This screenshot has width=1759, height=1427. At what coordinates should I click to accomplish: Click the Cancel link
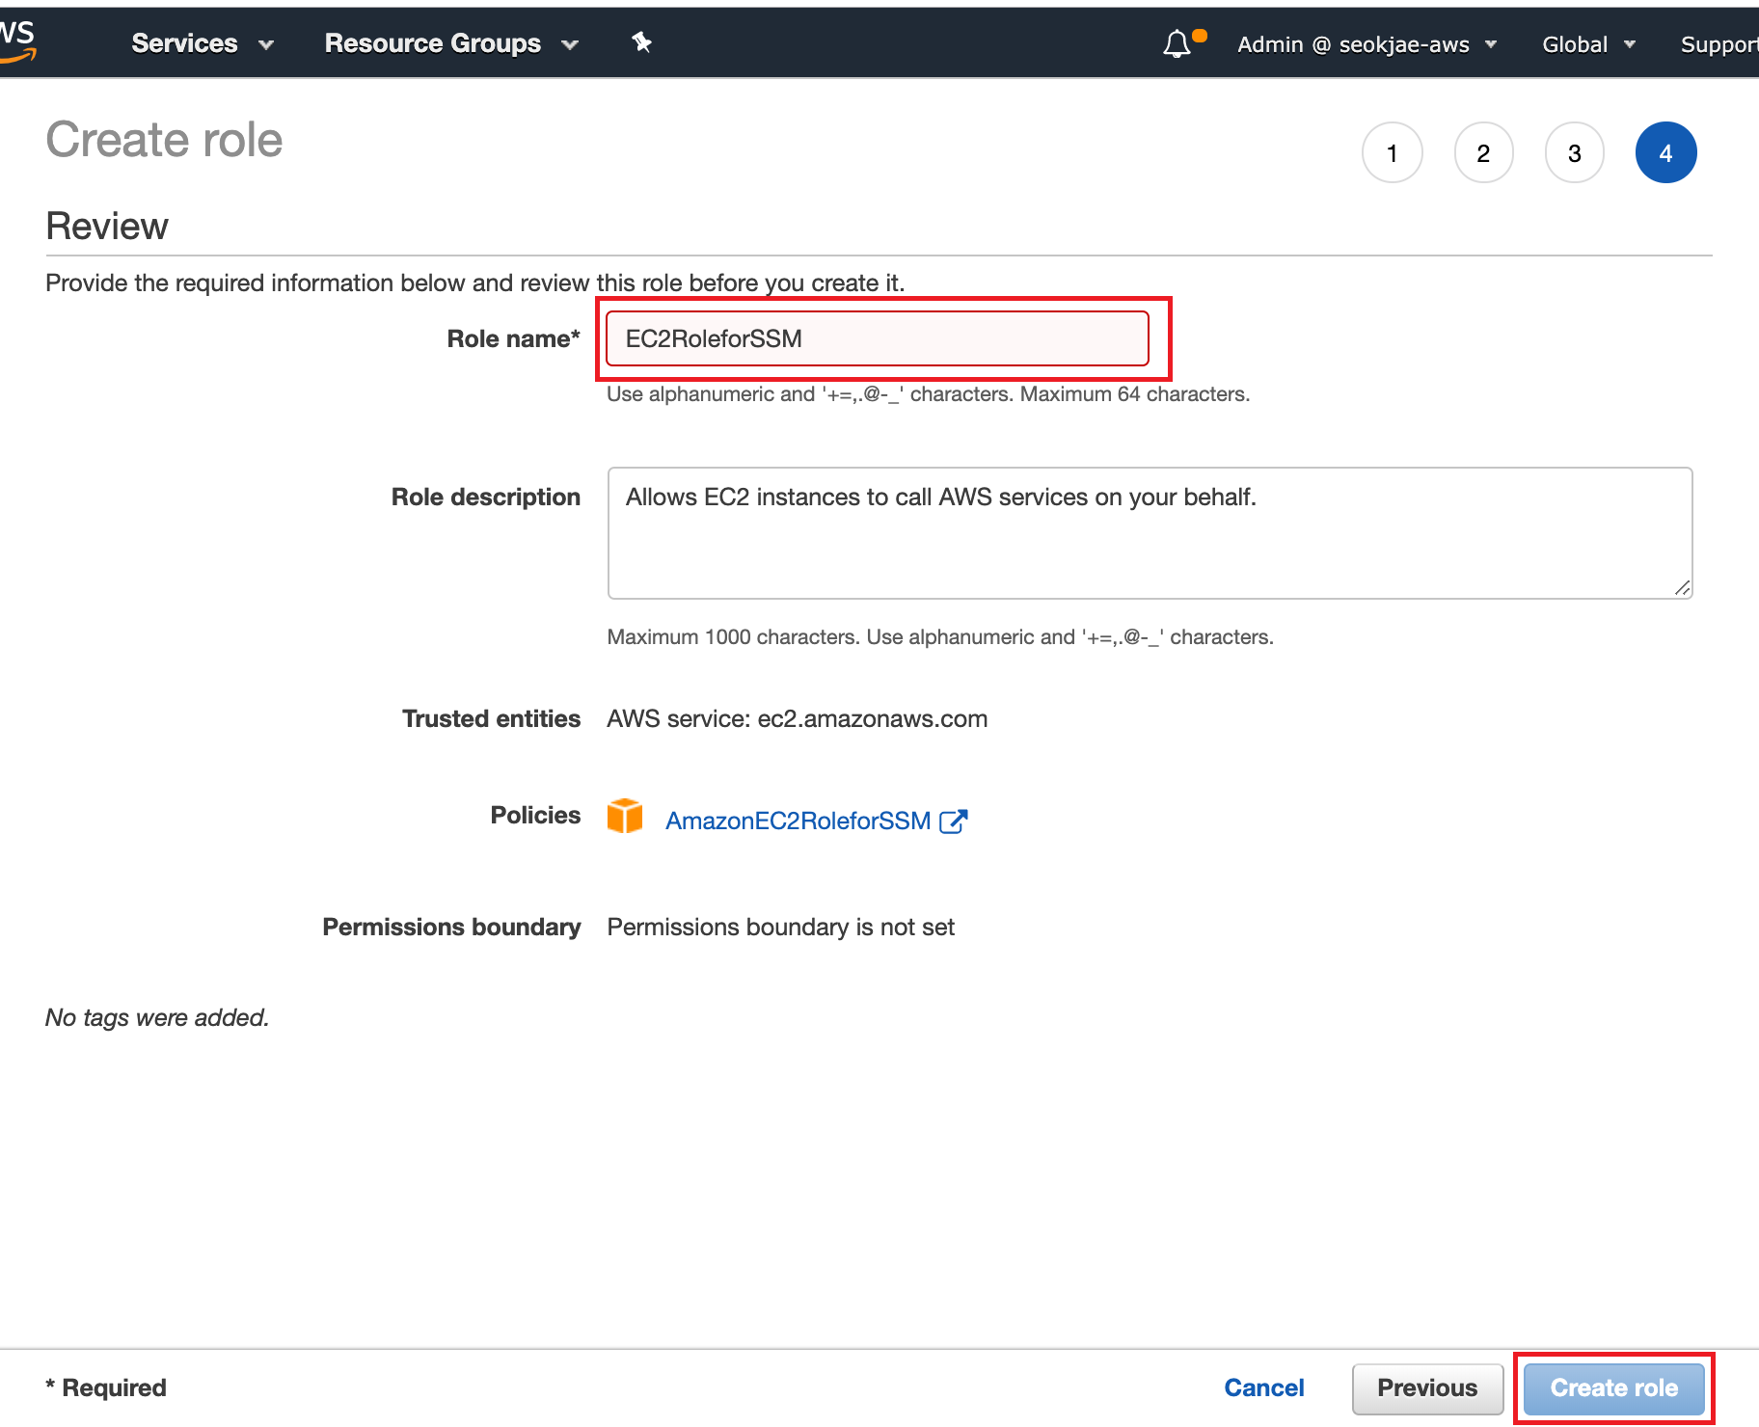1263,1387
